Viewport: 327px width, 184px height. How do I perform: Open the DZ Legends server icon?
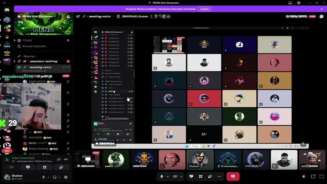(7, 53)
